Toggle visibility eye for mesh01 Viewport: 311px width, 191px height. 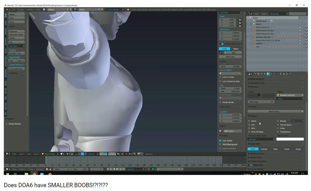click(x=300, y=43)
